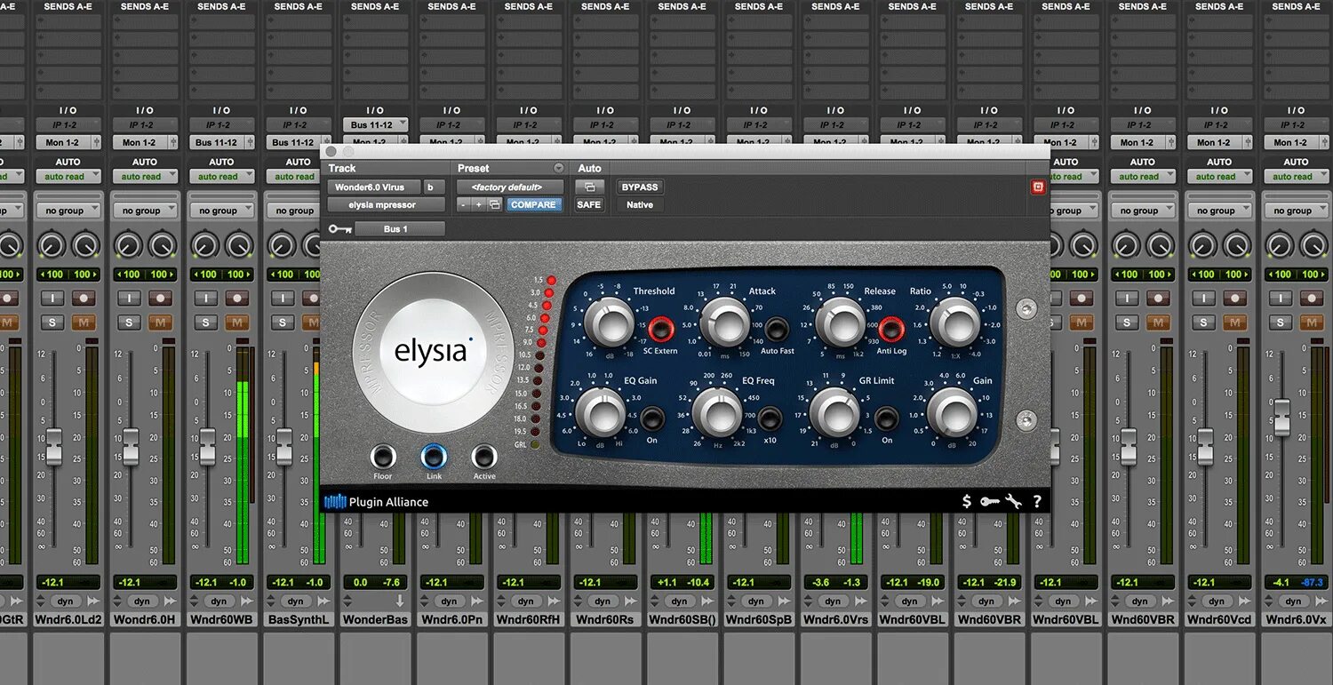Screen dimensions: 1333x685
Task: Click the Attack knob
Action: pos(725,323)
